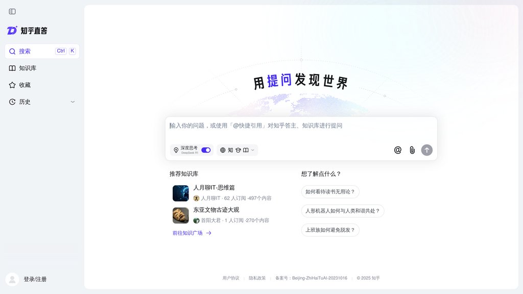The height and width of the screenshot is (294, 523).
Task: Ask the suggested question 上班族如何避免脱发？
Action: [330, 230]
